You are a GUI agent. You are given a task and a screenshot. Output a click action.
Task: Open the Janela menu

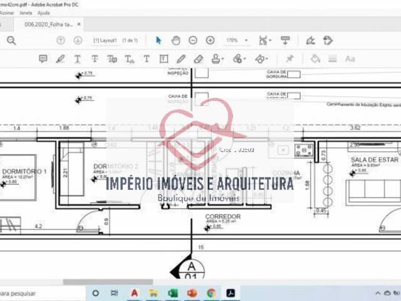click(x=26, y=13)
